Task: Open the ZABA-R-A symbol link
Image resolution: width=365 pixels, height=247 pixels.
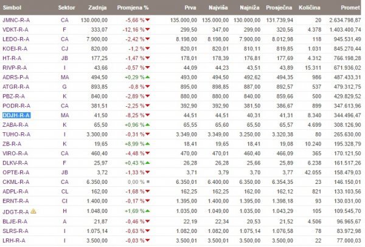Action: click(x=15, y=125)
